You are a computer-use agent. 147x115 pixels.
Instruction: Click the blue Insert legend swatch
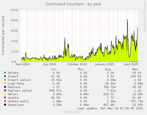click(x=5, y=76)
